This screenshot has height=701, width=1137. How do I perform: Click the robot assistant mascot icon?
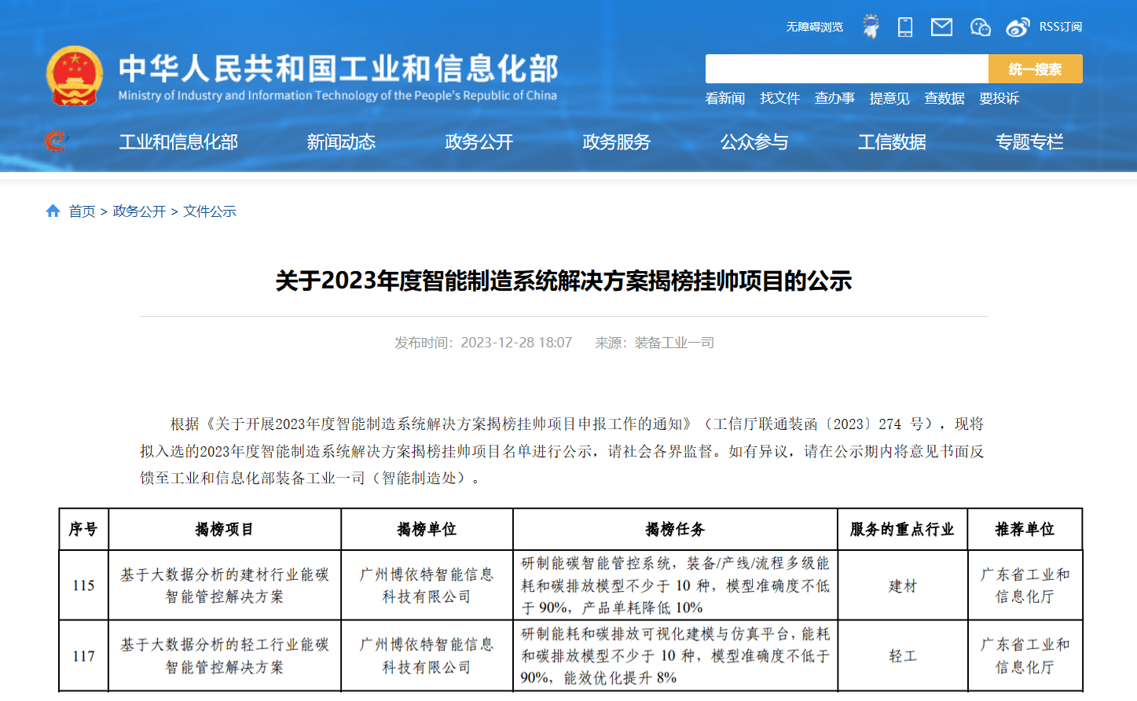click(x=871, y=27)
